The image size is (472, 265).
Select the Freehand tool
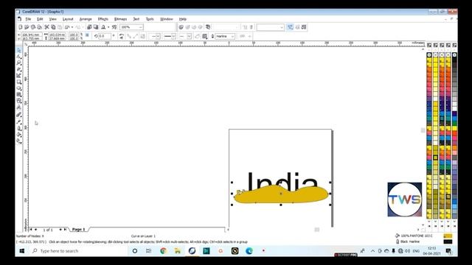19,69
